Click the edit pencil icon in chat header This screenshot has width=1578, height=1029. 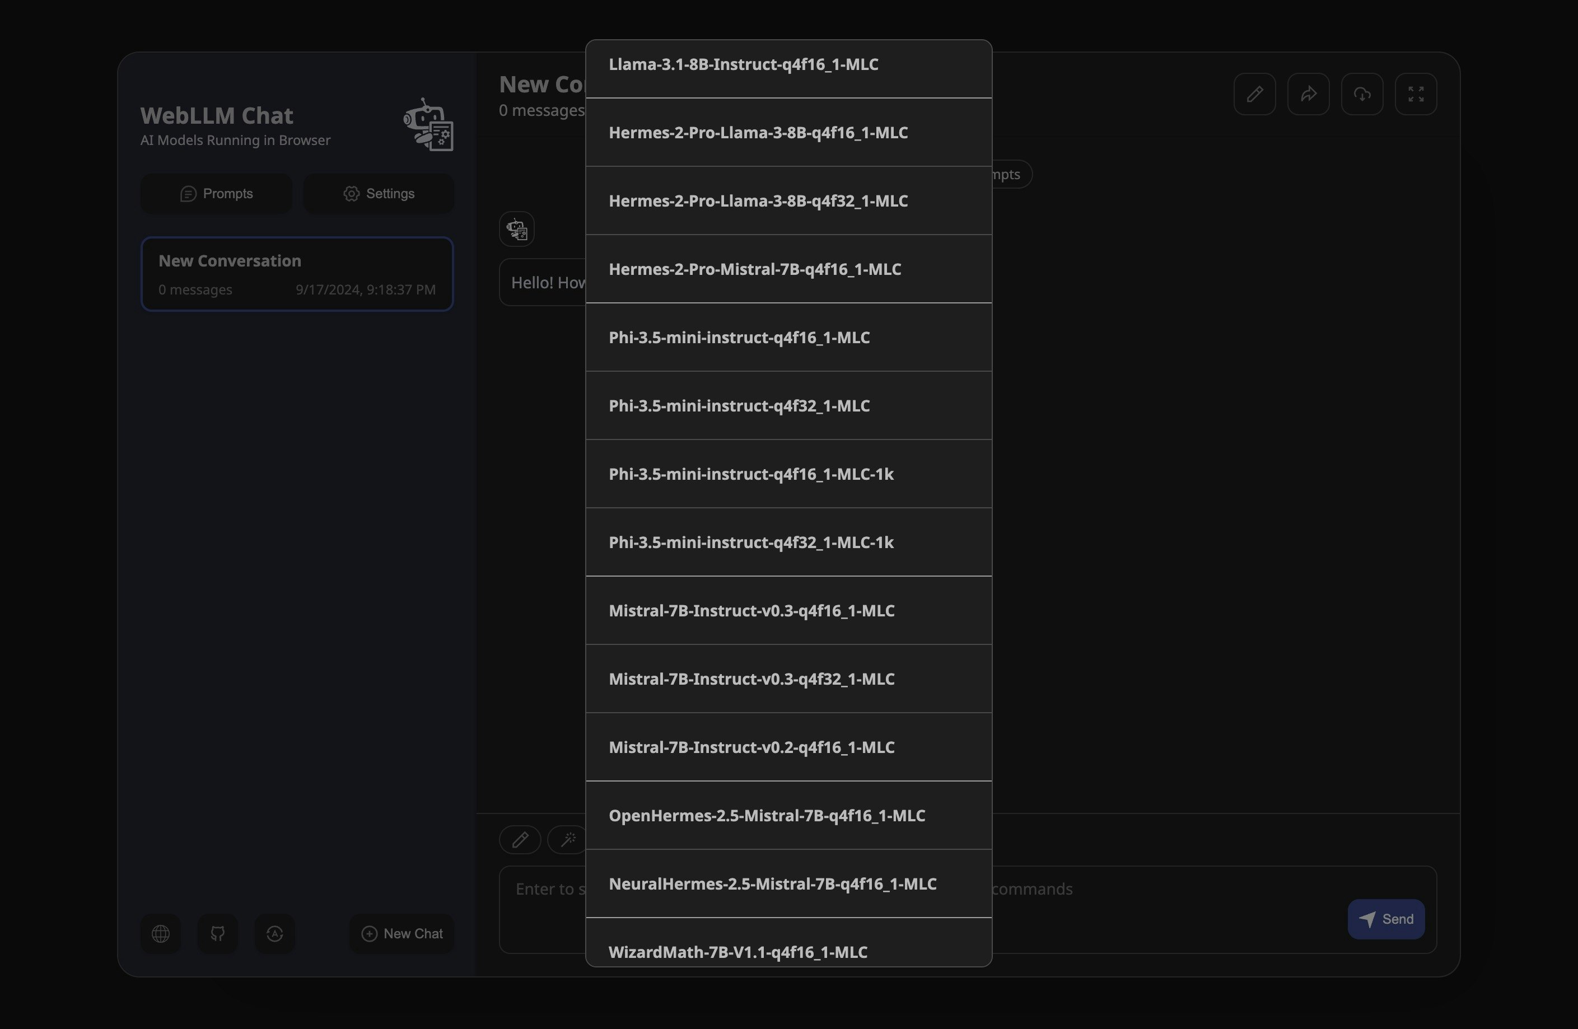click(x=1254, y=94)
